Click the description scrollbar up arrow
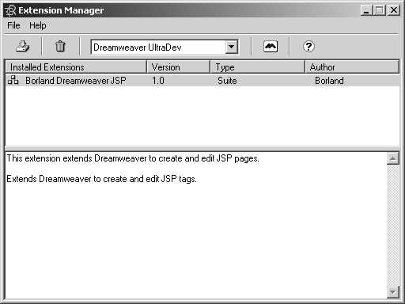 pos(393,158)
